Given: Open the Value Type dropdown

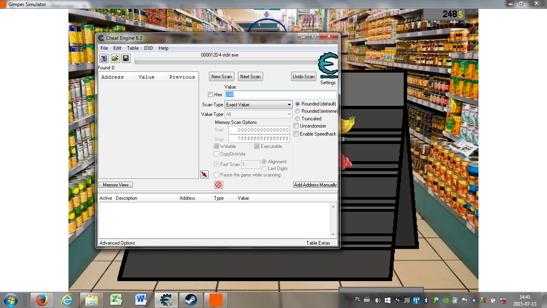Looking at the screenshot, I should (258, 114).
